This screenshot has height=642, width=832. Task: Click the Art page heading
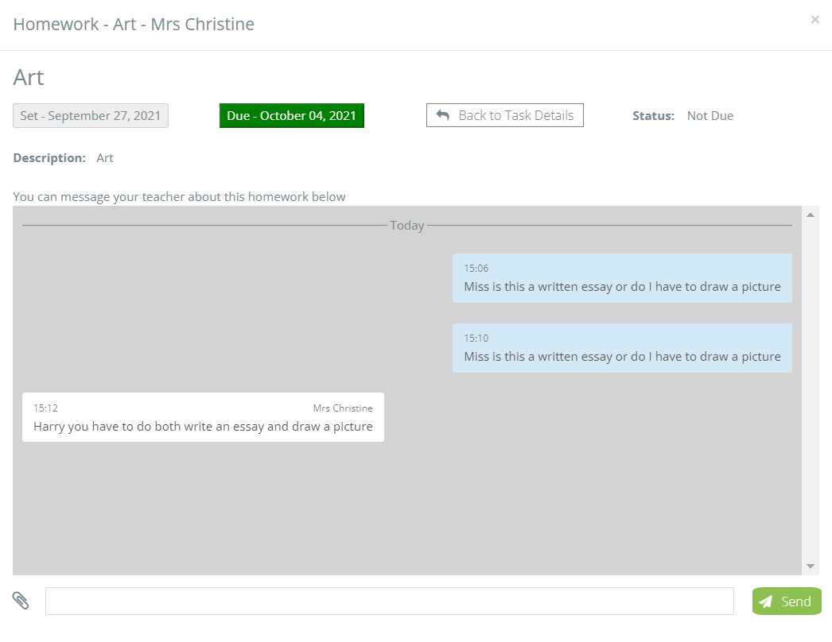(28, 77)
